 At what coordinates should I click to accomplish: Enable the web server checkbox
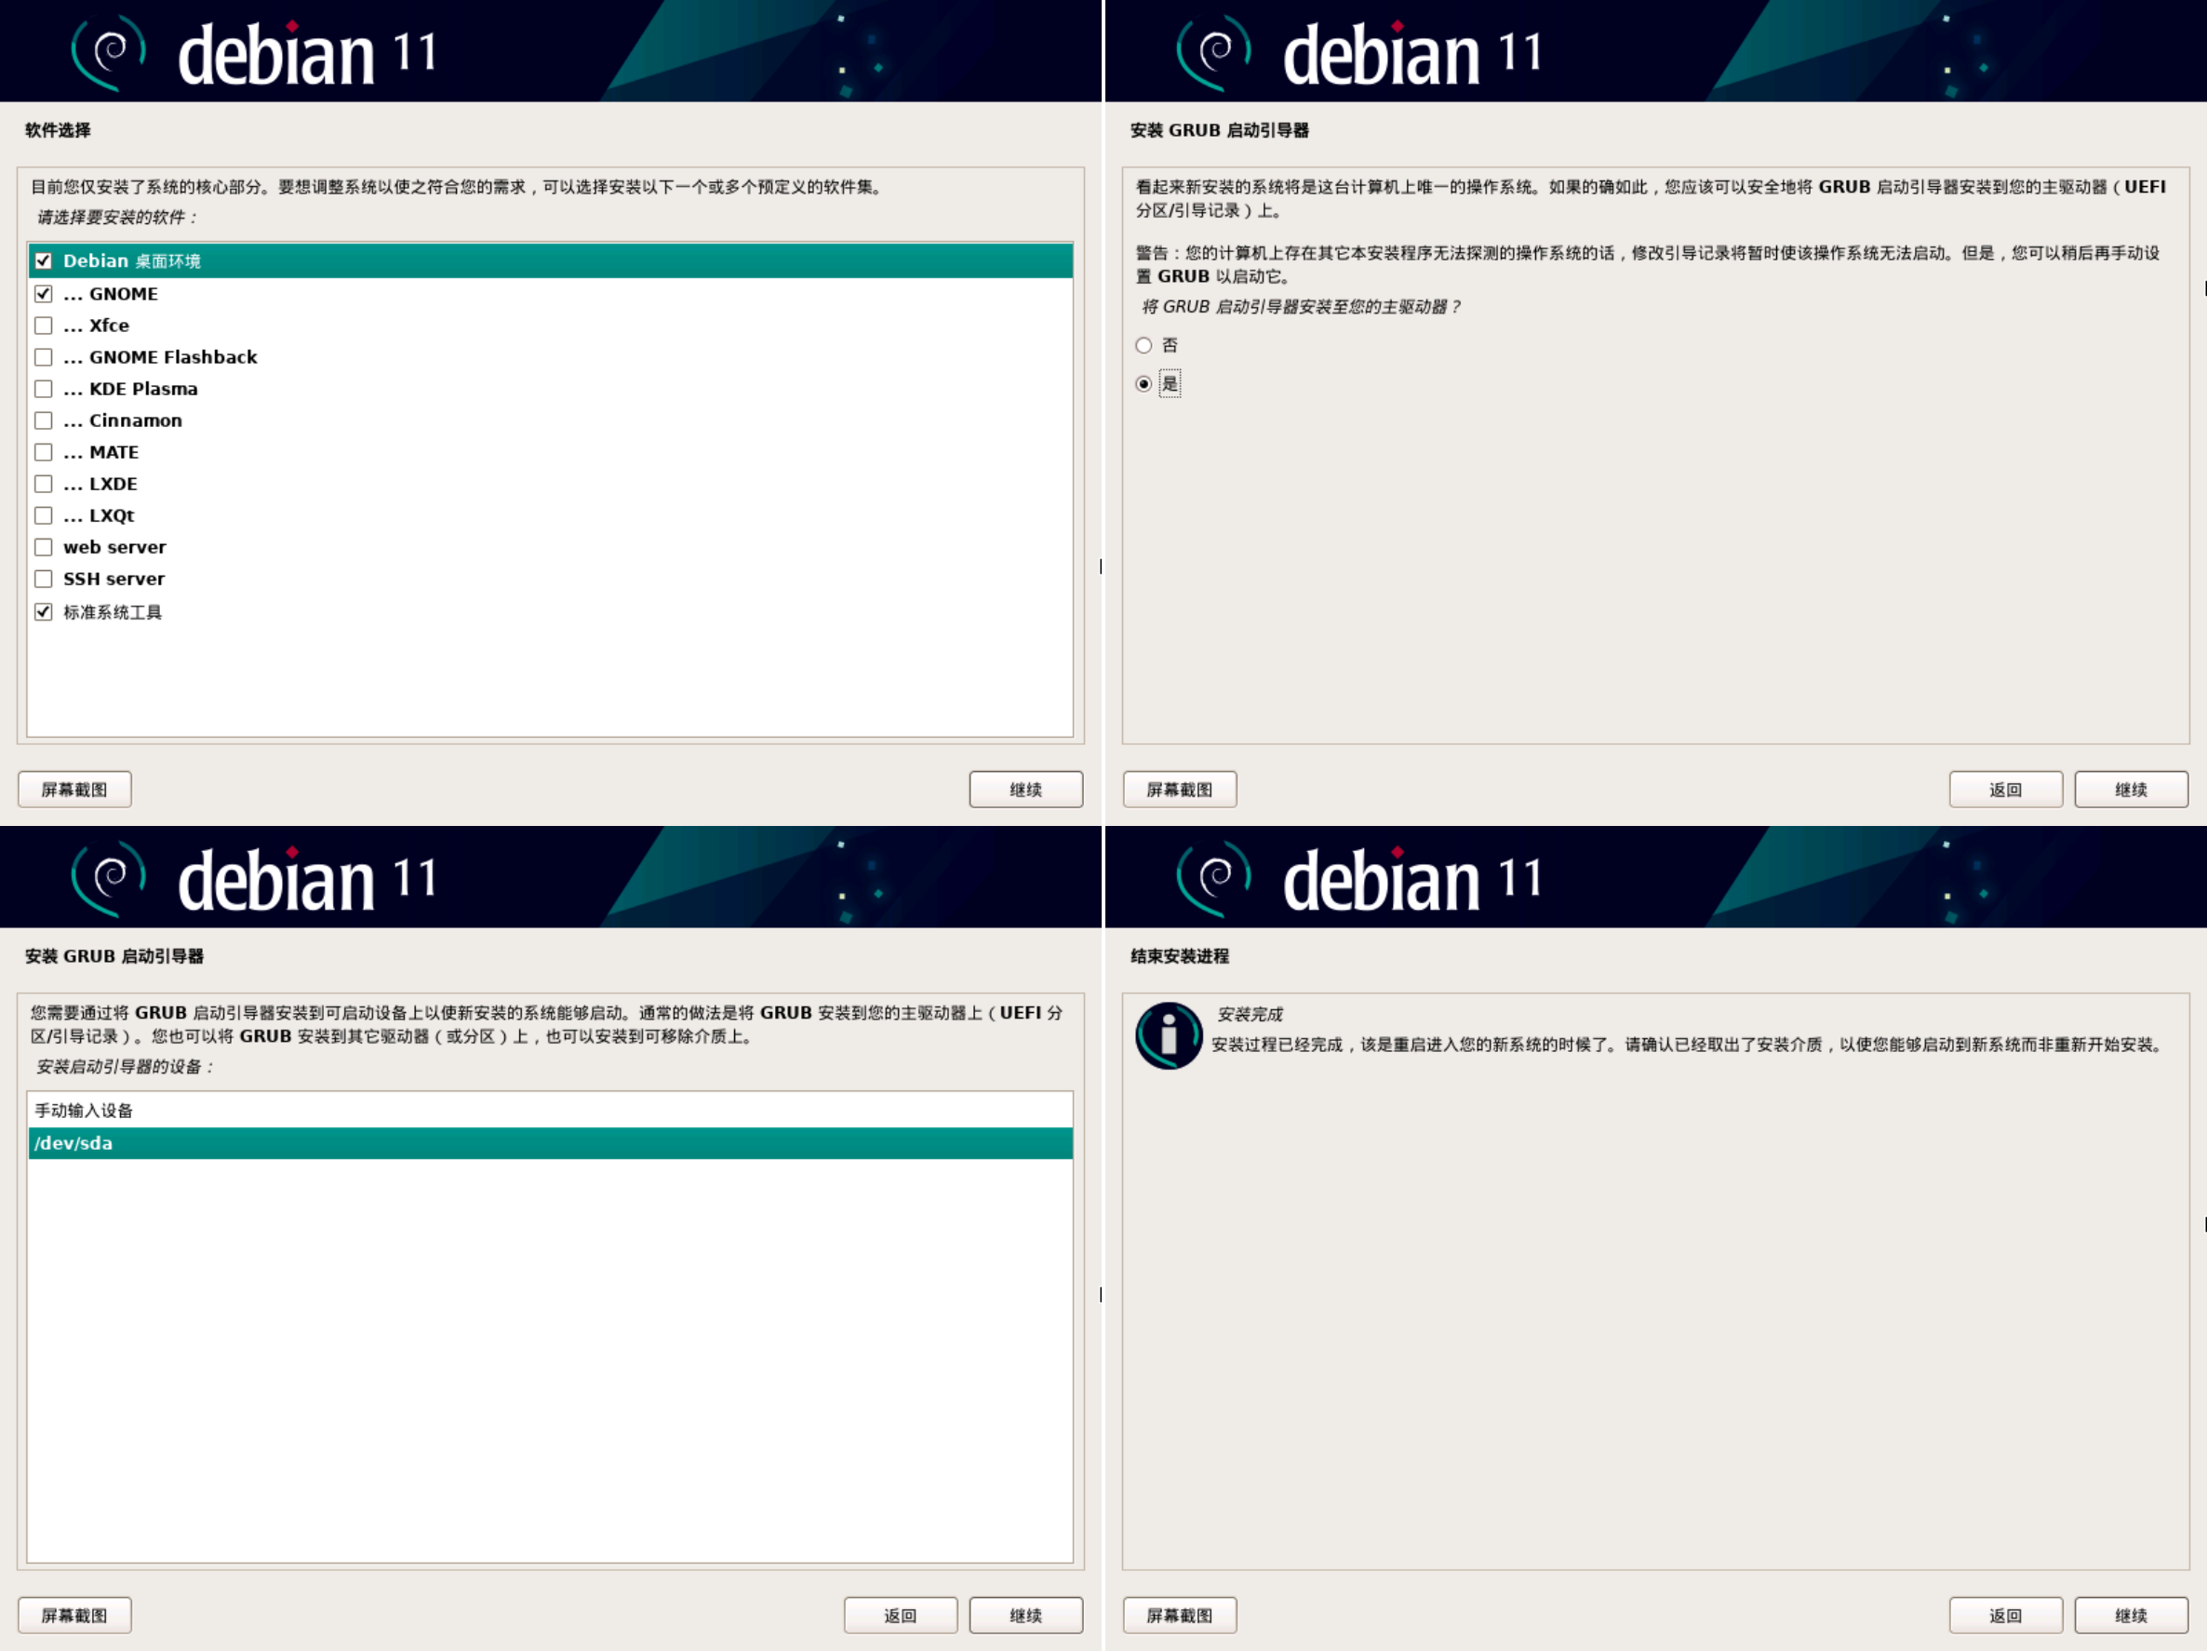click(43, 548)
